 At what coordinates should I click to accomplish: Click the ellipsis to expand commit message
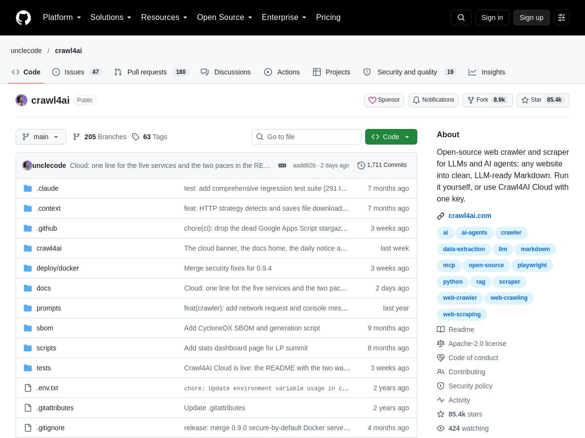[x=282, y=165]
